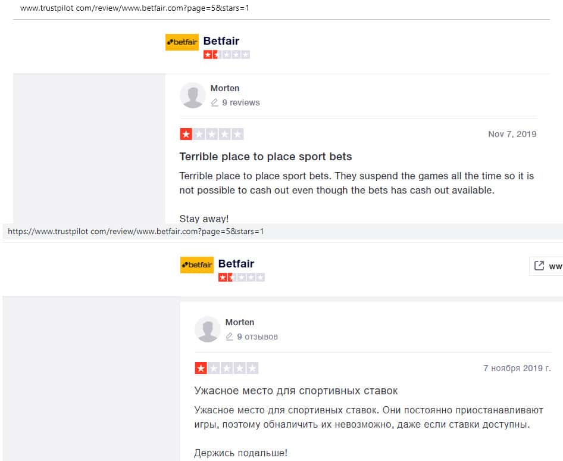The image size is (563, 461).
Task: Click the "Terrible place to place sport bets" title
Action: click(x=265, y=157)
